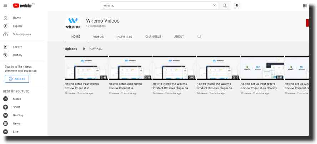The image size is (317, 144).
Task: Open the video thumbnail with 3:46 duration
Action: (x=86, y=68)
